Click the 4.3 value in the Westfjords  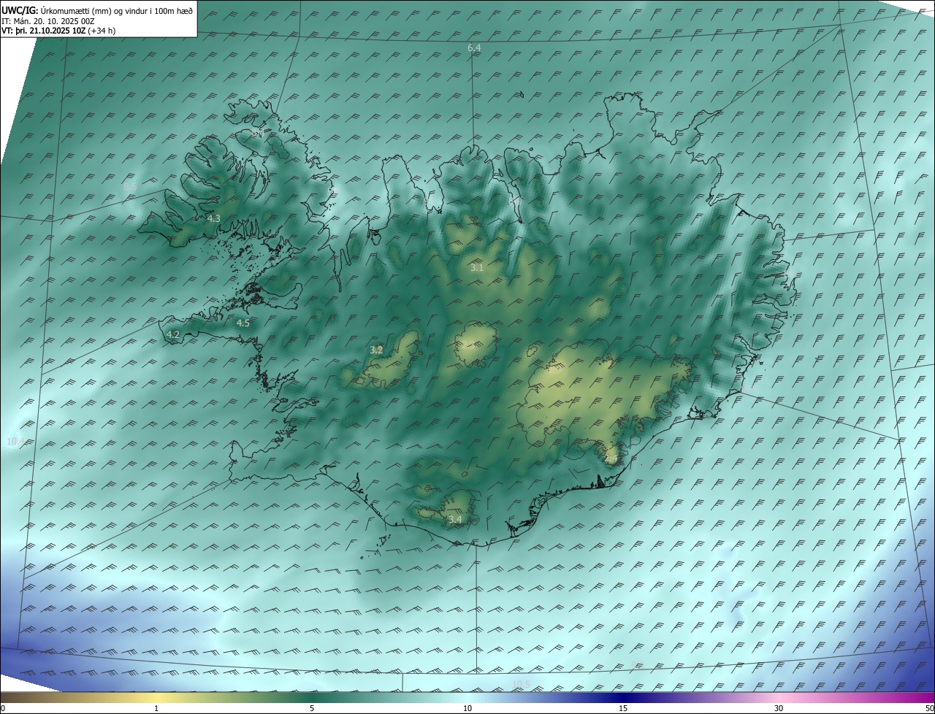pyautogui.click(x=214, y=218)
